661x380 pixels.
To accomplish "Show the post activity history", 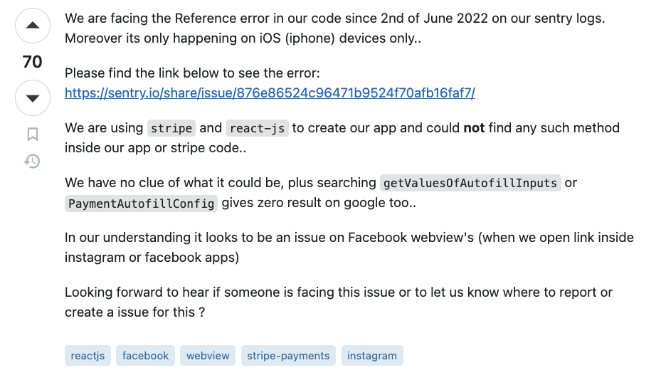I will point(33,161).
